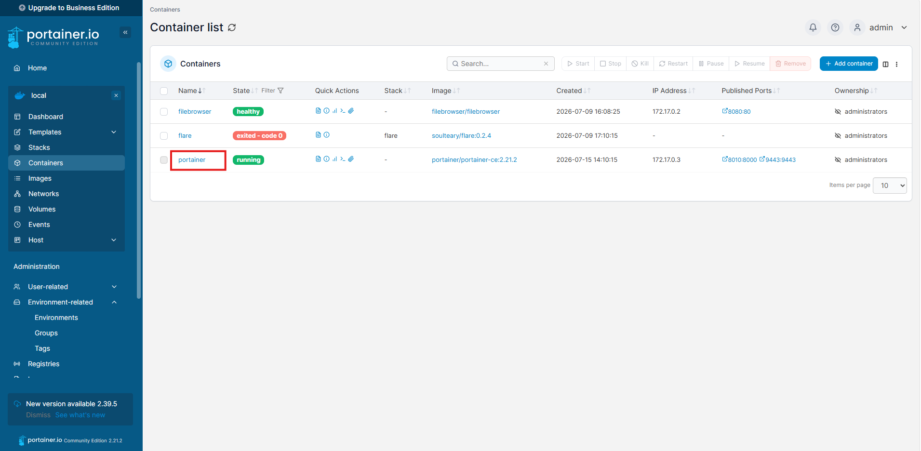Open the admin user menu
The width and height of the screenshot is (921, 451).
coord(880,27)
